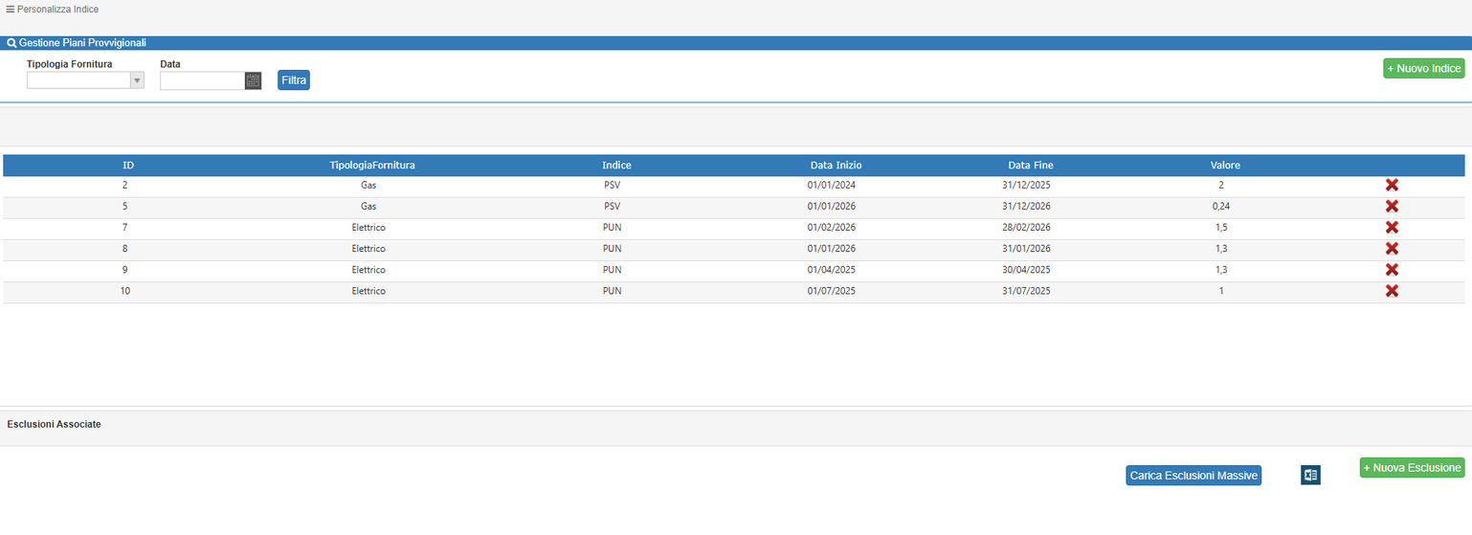1472x535 pixels.
Task: Select the Gas cell in row ID 5
Action: pyautogui.click(x=368, y=207)
